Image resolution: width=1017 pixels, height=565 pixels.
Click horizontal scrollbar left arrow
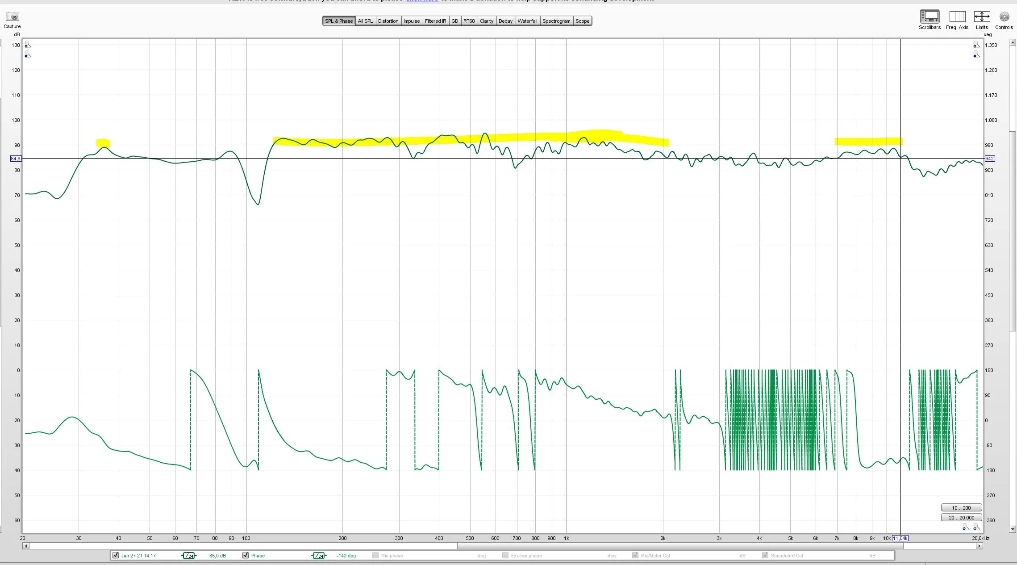coord(26,546)
